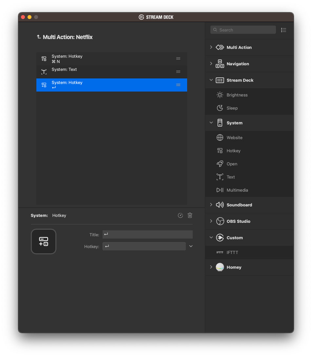The width and height of the screenshot is (312, 357).
Task: Click into the Title input field
Action: click(147, 235)
